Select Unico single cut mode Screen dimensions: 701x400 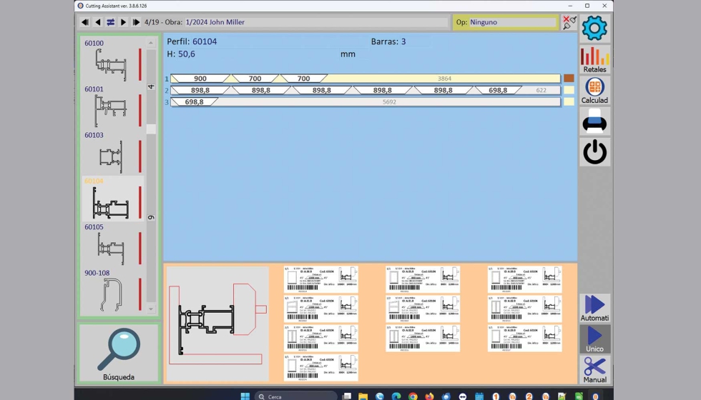pyautogui.click(x=594, y=339)
